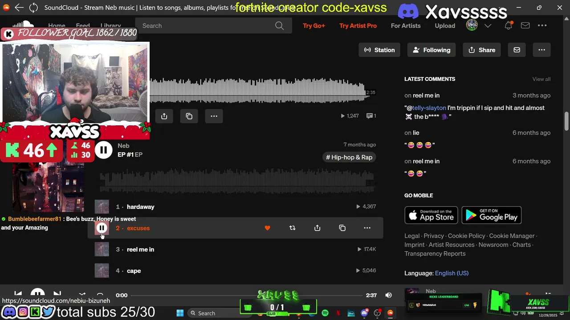Open the Legal footer link

(x=412, y=236)
